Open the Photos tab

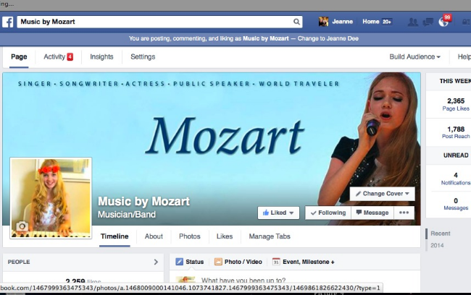click(190, 236)
